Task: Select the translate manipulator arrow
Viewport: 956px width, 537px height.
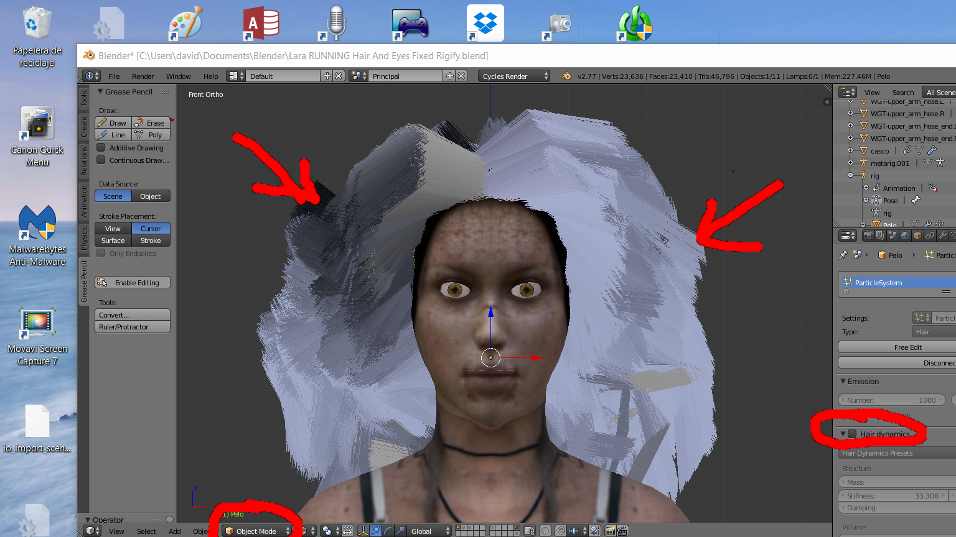Action: (x=375, y=531)
